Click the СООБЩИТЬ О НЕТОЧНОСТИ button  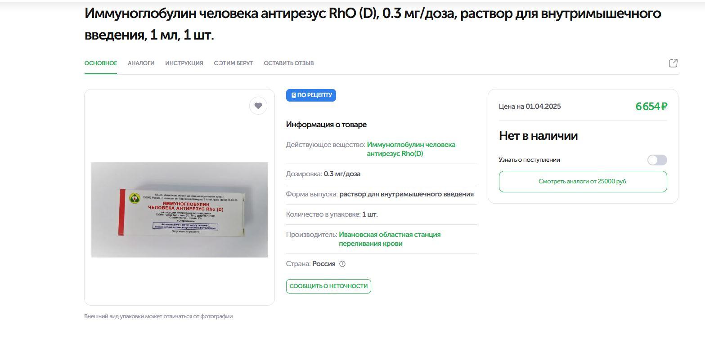(x=328, y=286)
